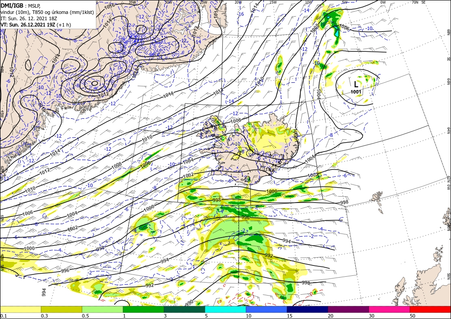Viewport: 451px width, 319px height.
Task: Click the 'L' low pressure marker
Action: pyautogui.click(x=356, y=84)
